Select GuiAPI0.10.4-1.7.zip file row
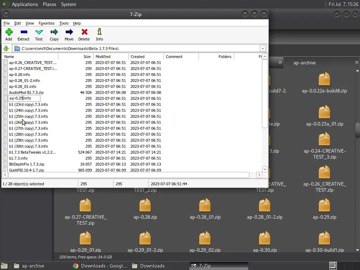The height and width of the screenshot is (270, 360). point(132,170)
